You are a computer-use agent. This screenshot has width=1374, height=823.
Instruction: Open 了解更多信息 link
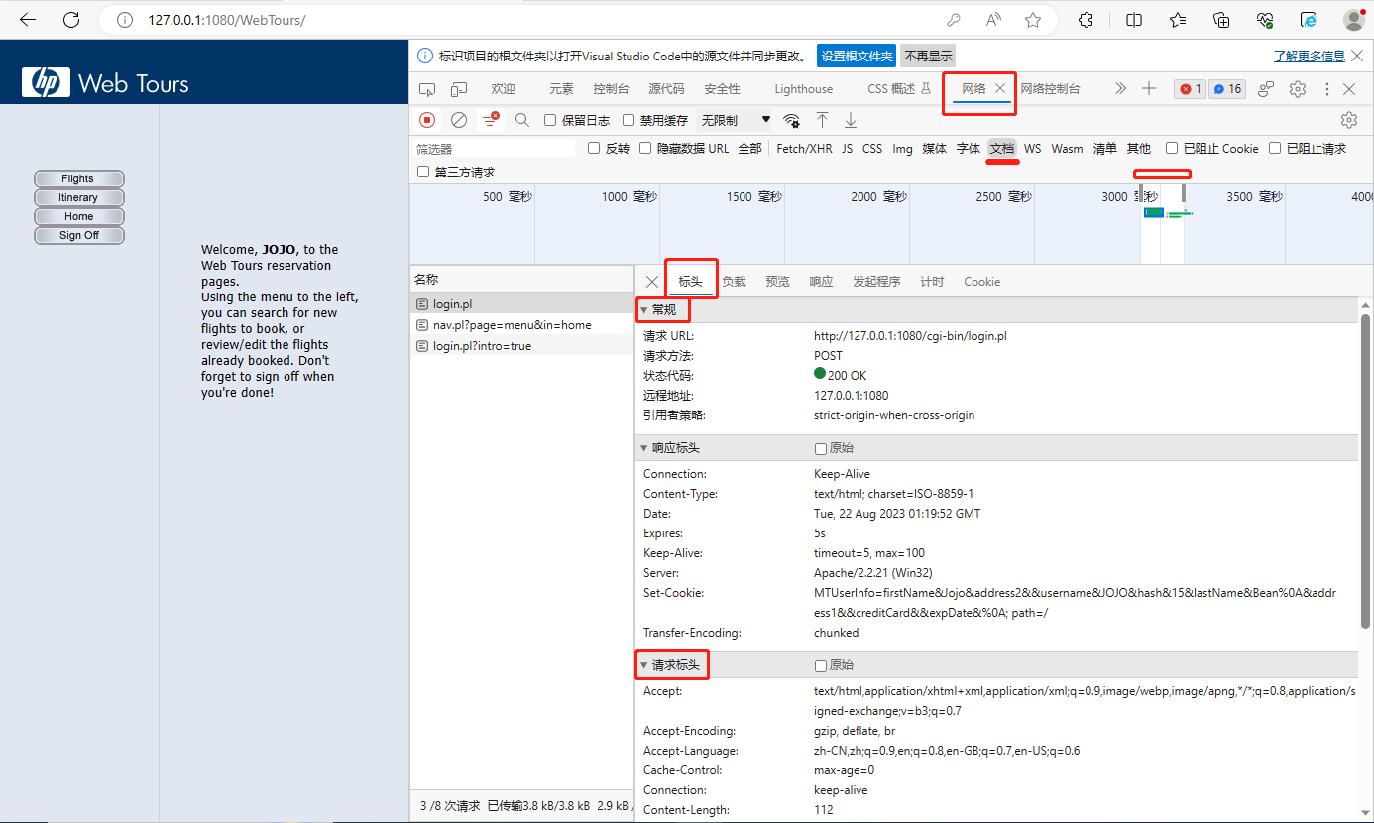tap(1310, 57)
